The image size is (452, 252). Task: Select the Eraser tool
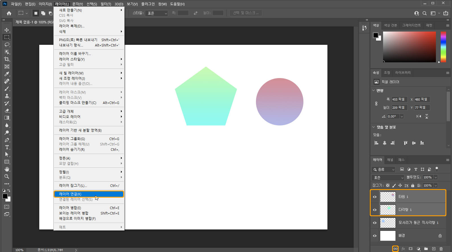tap(7, 110)
